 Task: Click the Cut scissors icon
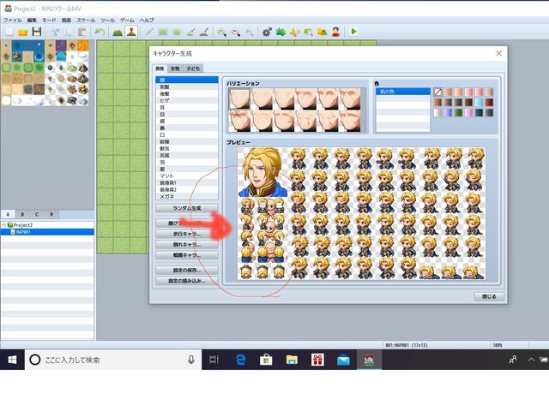point(55,33)
